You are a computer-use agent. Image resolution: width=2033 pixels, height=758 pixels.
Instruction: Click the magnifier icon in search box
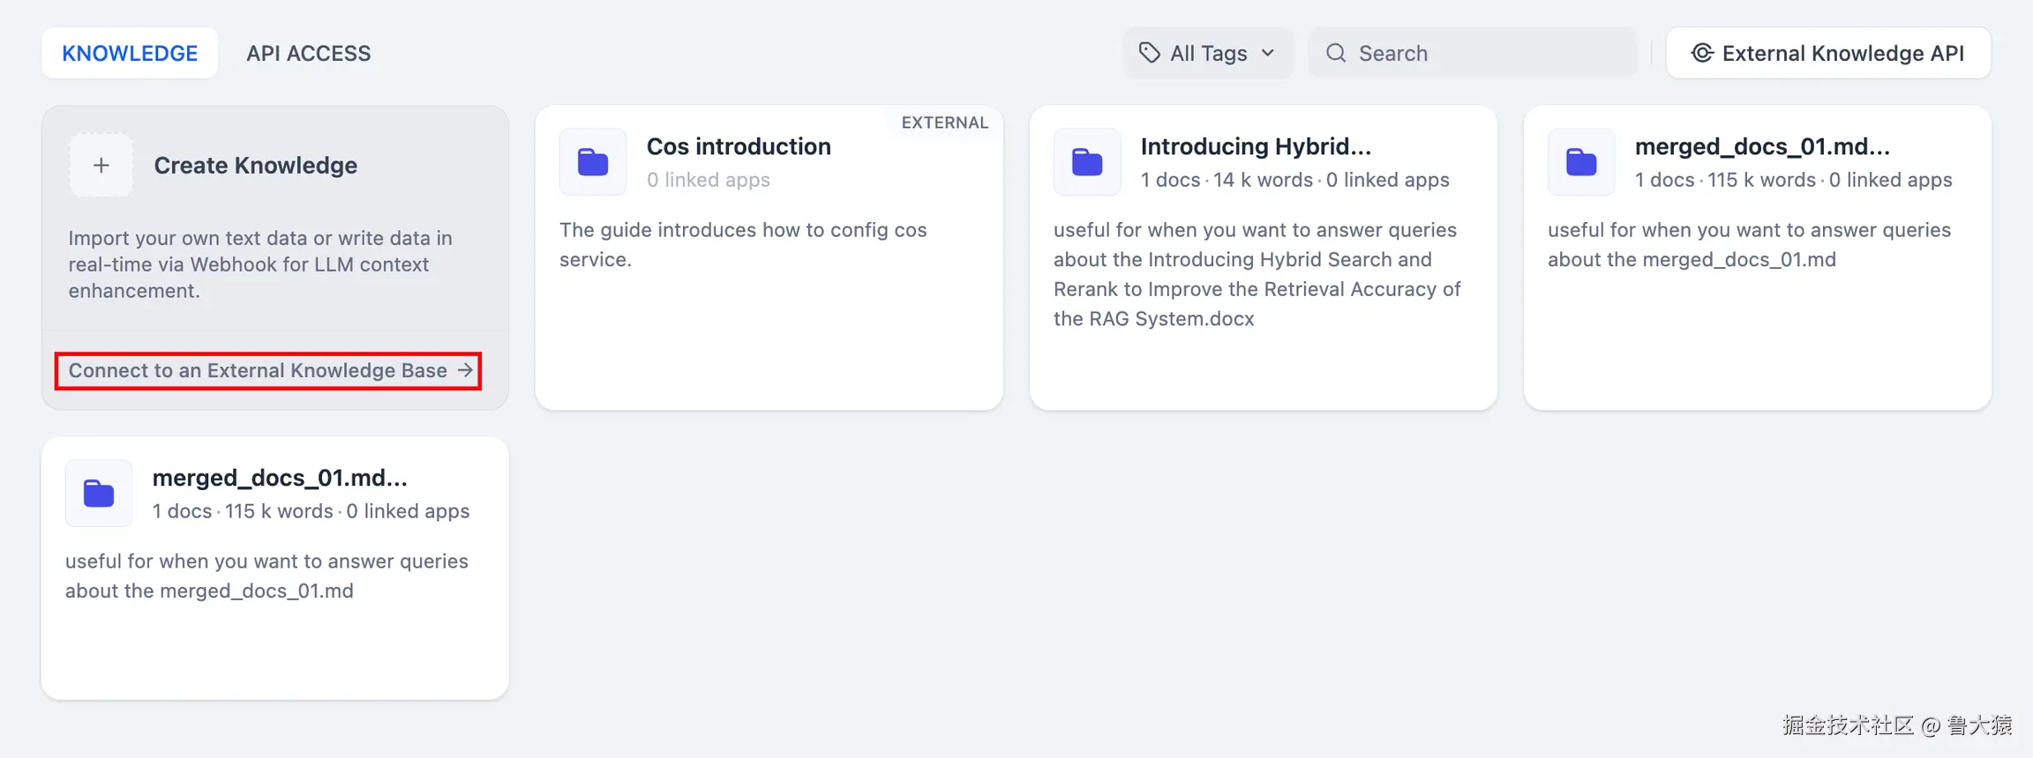[x=1336, y=53]
